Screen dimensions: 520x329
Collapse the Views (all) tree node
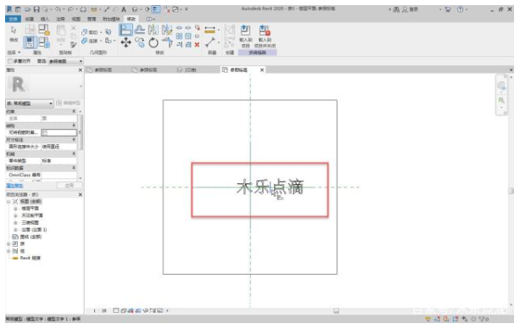tap(8, 202)
